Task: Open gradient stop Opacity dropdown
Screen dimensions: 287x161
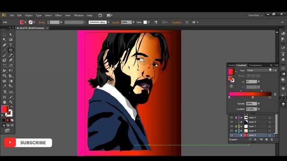Action: pos(259,104)
